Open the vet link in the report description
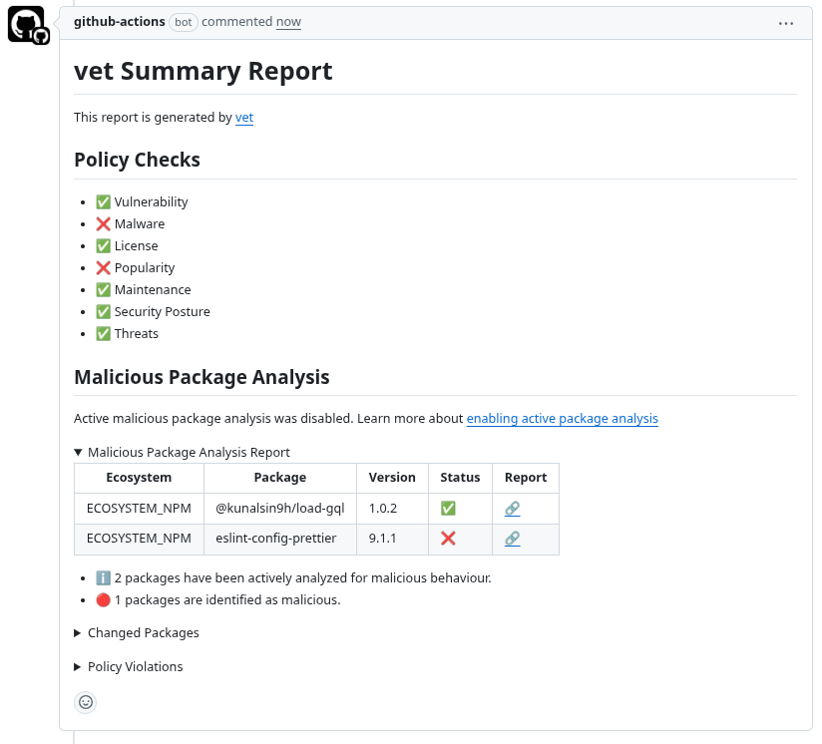 click(243, 118)
